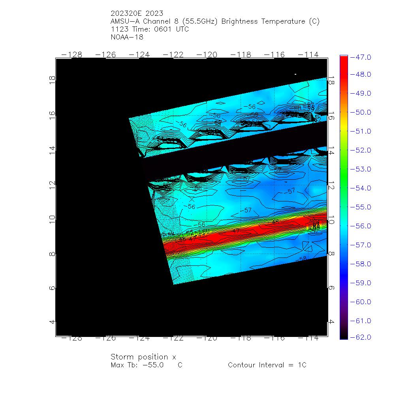Image resolution: width=395 pixels, height=395 pixels.
Task: Click the small white dash in the top-right black area
Action: point(295,74)
